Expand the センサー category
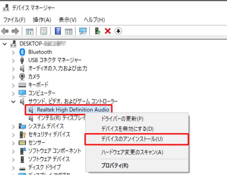Screen dimensions: 227x175 point(13,143)
